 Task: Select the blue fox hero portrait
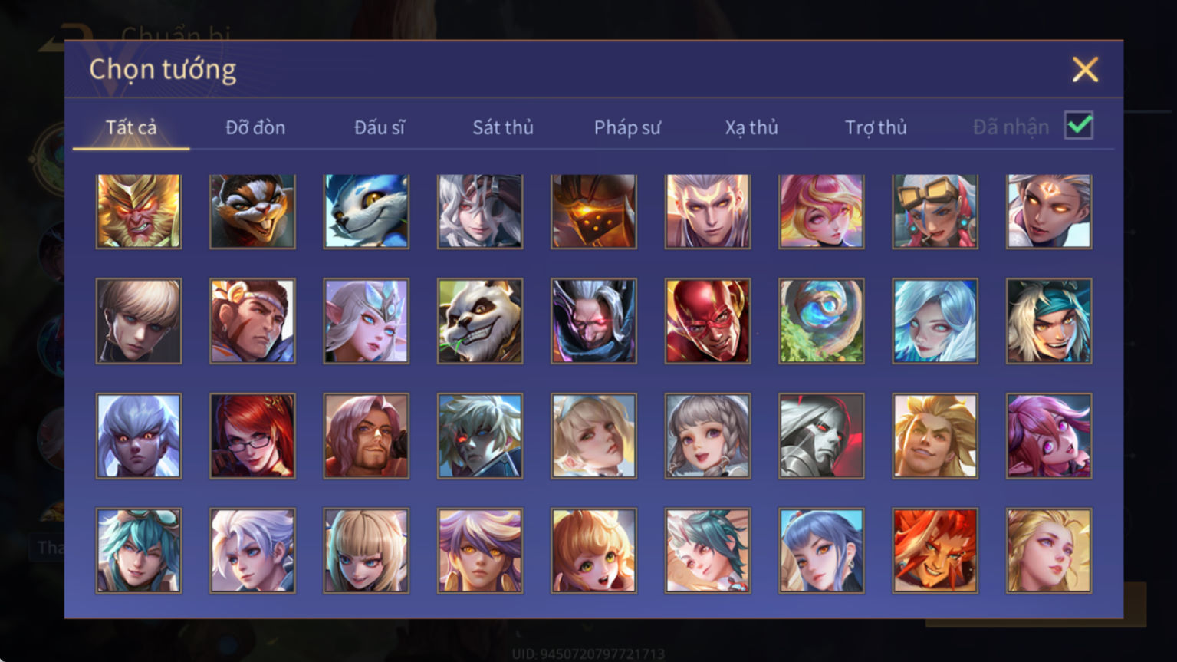(367, 211)
